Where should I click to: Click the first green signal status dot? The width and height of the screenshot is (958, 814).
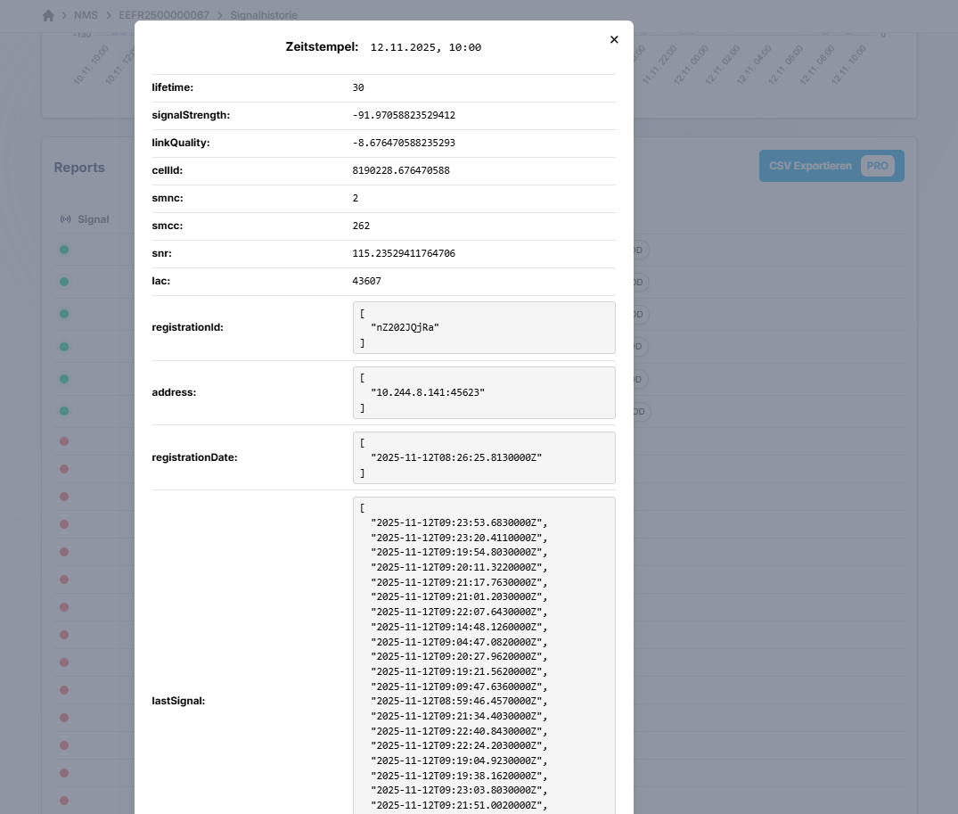pos(64,250)
